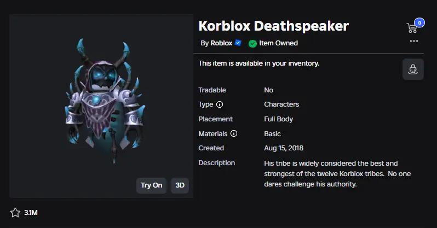
Task: Open the shopping cart icon
Action: click(x=412, y=28)
